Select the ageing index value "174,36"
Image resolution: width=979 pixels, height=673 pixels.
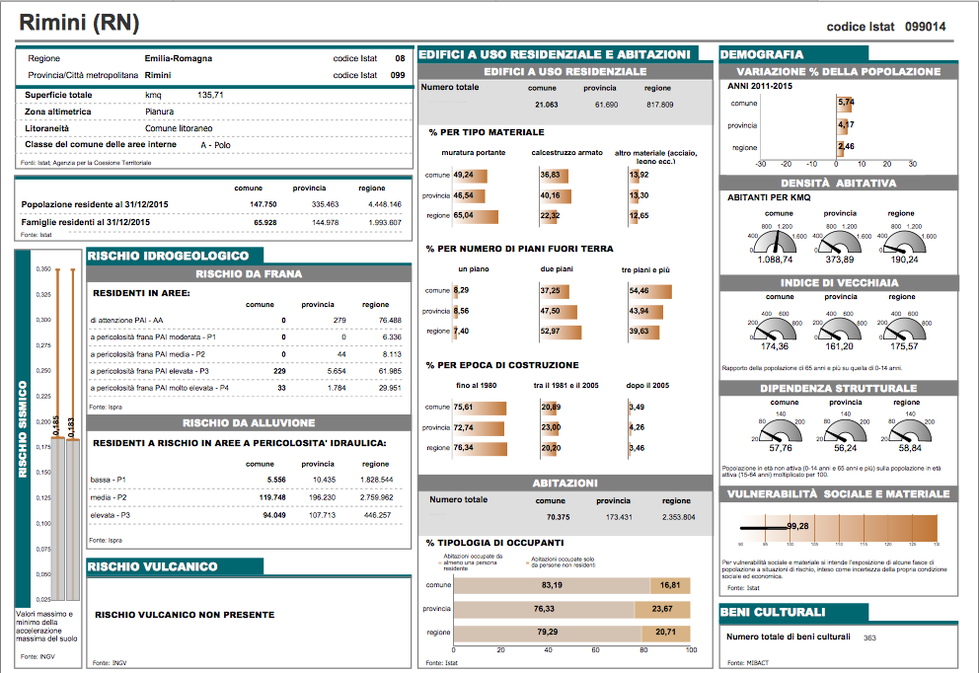point(774,346)
